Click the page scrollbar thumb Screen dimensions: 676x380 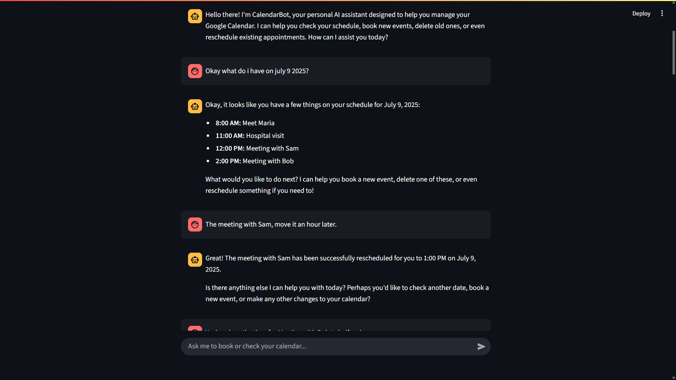click(674, 53)
